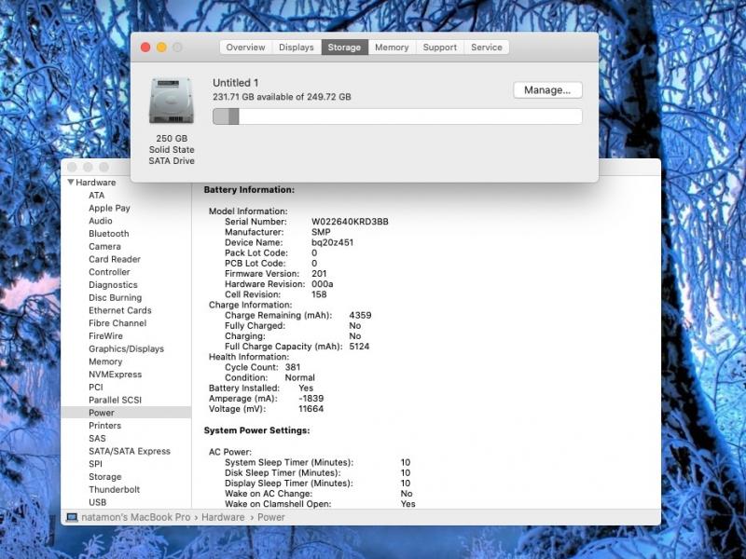Screen dimensions: 746x559
Task: Choose Parallel SCSI in the sidebar
Action: (x=115, y=400)
